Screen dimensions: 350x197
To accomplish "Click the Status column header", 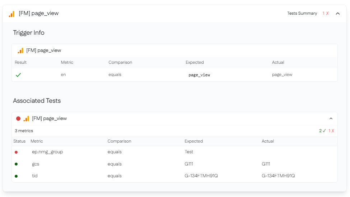I will pos(19,141).
